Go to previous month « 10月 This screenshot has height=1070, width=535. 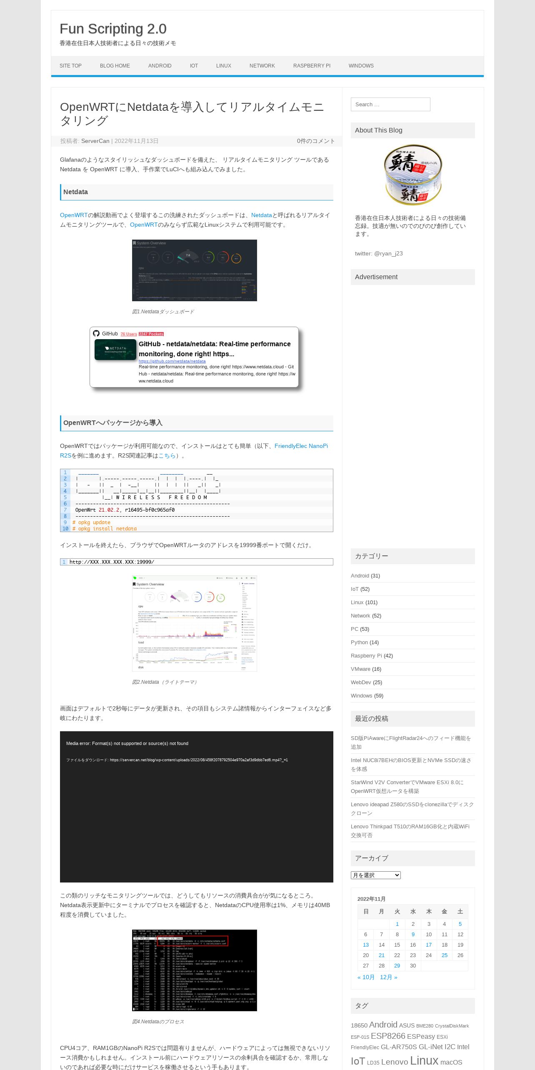tap(366, 977)
